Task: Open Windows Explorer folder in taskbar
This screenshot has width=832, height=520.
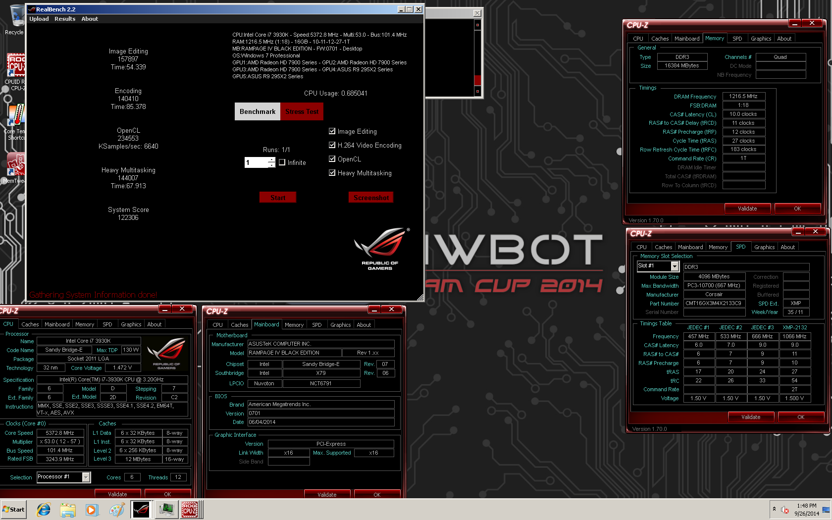Action: click(68, 510)
